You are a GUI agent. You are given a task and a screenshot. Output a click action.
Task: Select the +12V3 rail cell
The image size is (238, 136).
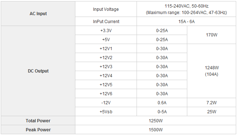pyautogui.click(x=106, y=66)
